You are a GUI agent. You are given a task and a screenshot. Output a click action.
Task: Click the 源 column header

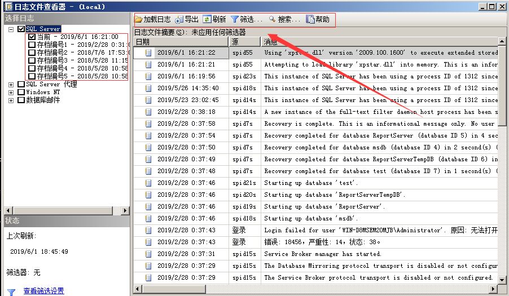click(x=244, y=42)
